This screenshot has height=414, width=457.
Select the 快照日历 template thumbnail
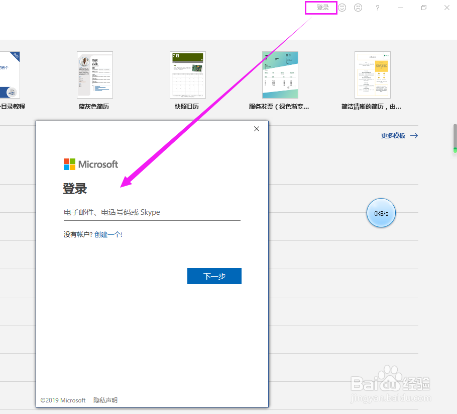coord(187,74)
